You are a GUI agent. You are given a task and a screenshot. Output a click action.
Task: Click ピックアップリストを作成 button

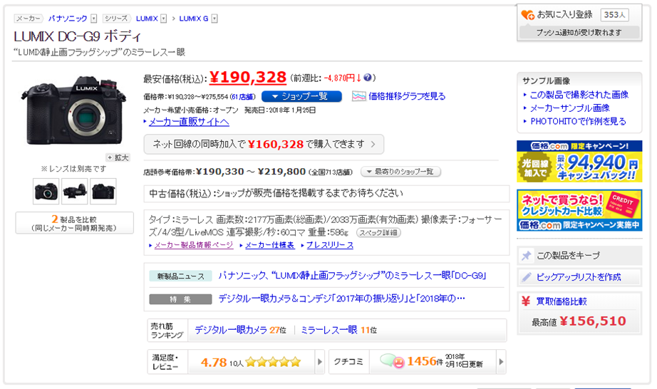pos(579,276)
